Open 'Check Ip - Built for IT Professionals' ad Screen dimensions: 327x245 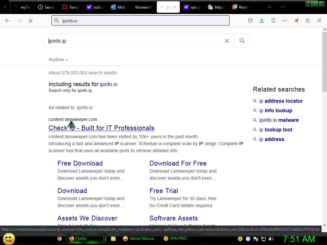pos(101,128)
